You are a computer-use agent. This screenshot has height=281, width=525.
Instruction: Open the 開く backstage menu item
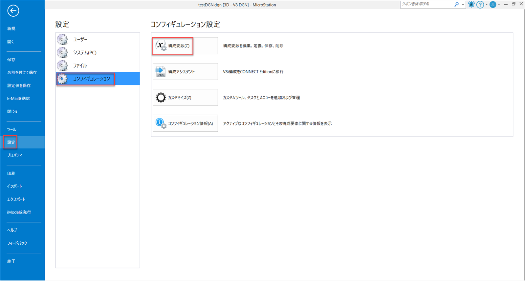pos(23,42)
